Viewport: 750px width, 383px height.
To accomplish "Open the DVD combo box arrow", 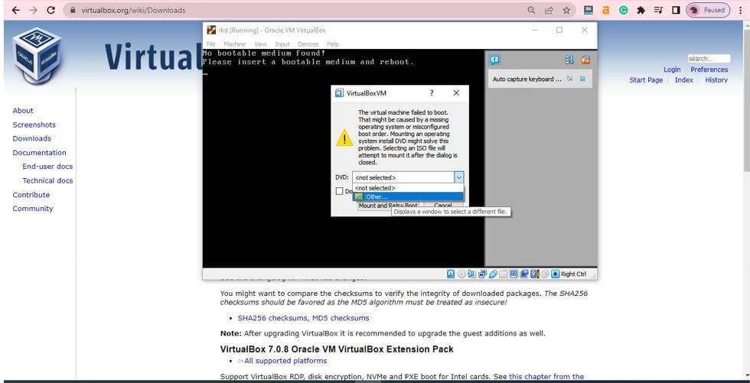I will 458,177.
